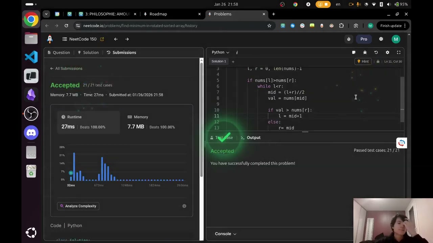Open Chrome profile M avatar

click(370, 26)
